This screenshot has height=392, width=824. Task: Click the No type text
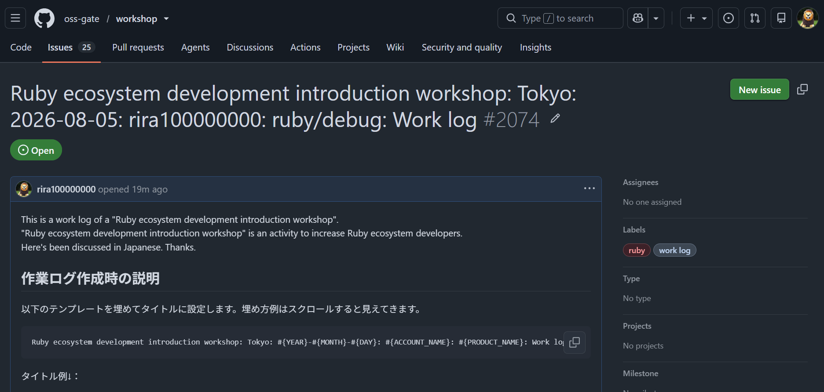[637, 298]
